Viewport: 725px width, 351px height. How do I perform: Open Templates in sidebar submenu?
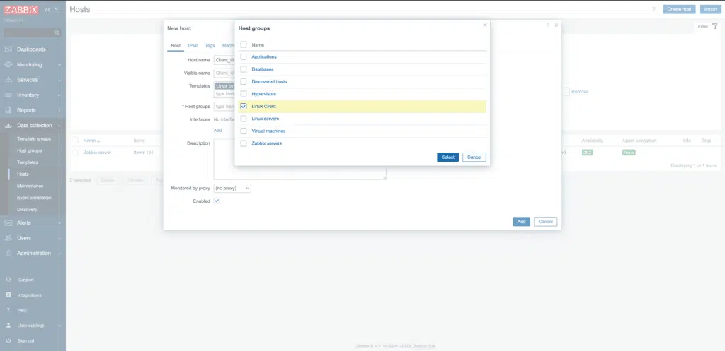coord(28,162)
